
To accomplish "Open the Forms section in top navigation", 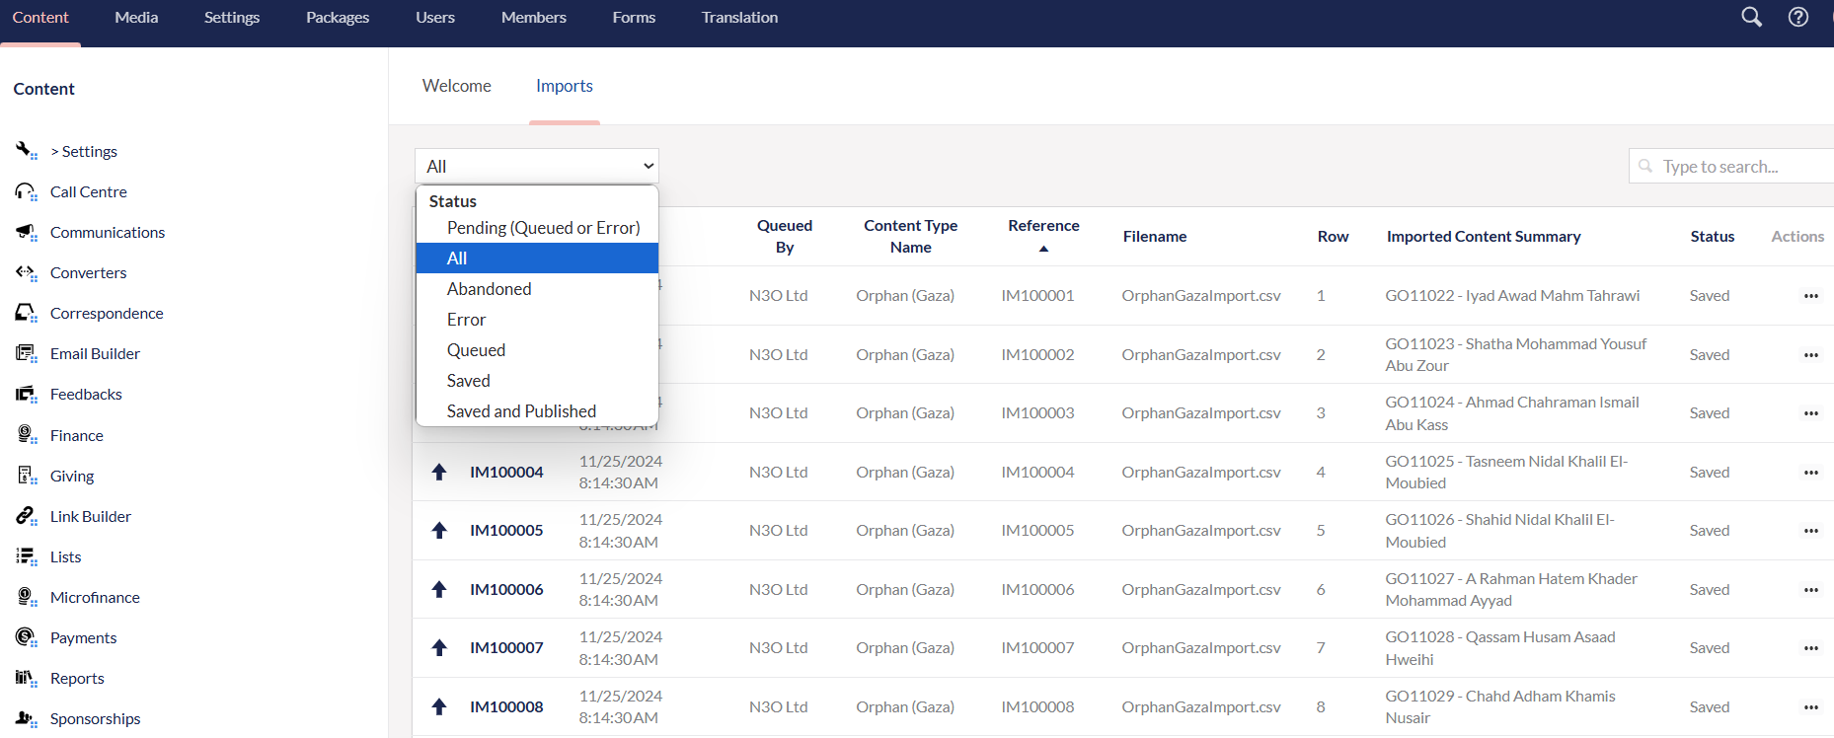I will click(x=634, y=17).
